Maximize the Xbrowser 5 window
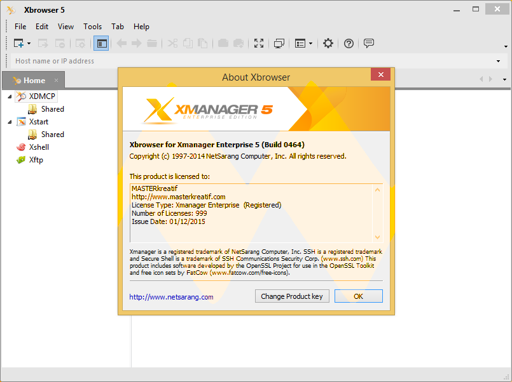 point(476,10)
